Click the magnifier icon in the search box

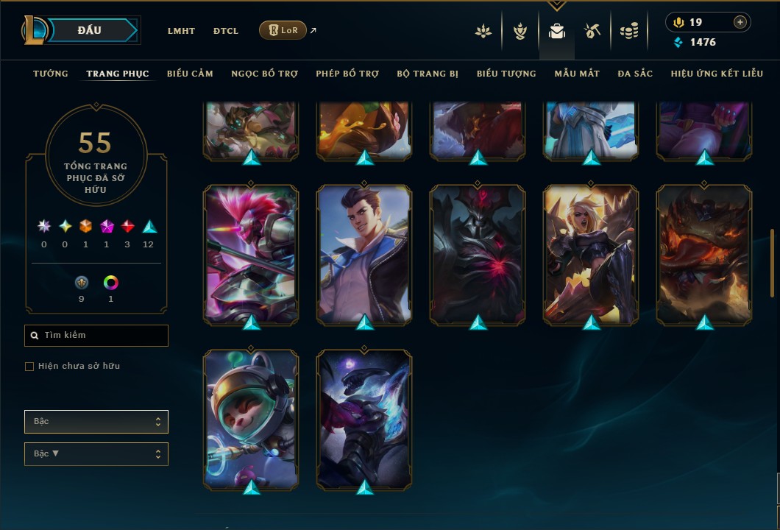pyautogui.click(x=35, y=336)
